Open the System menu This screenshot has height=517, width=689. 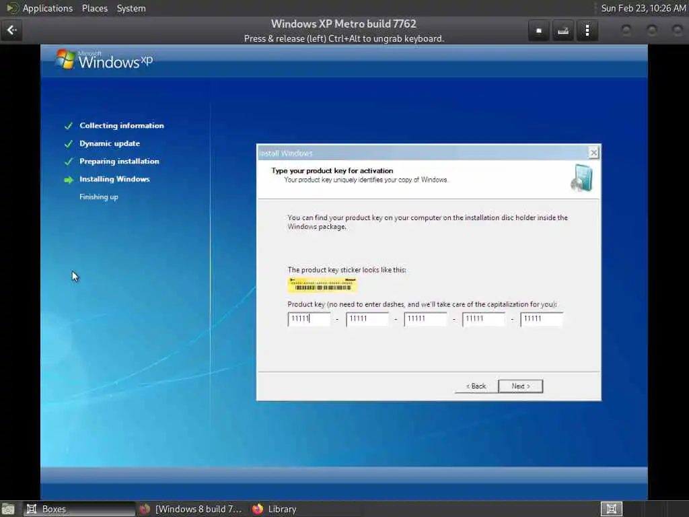(131, 8)
